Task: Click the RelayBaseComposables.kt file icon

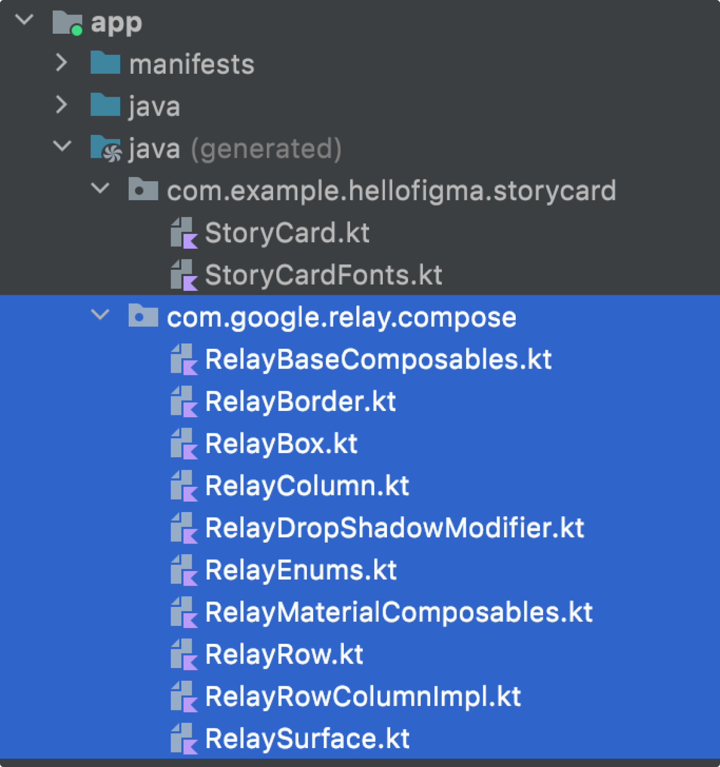Action: [184, 359]
